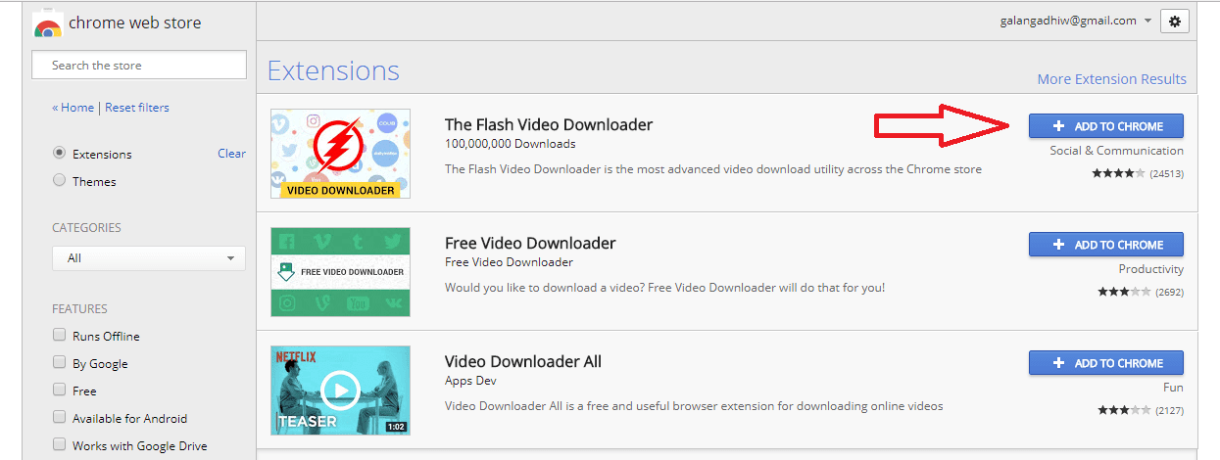Click the Productivity category label
Screen dimensions: 1220x460
[1151, 269]
